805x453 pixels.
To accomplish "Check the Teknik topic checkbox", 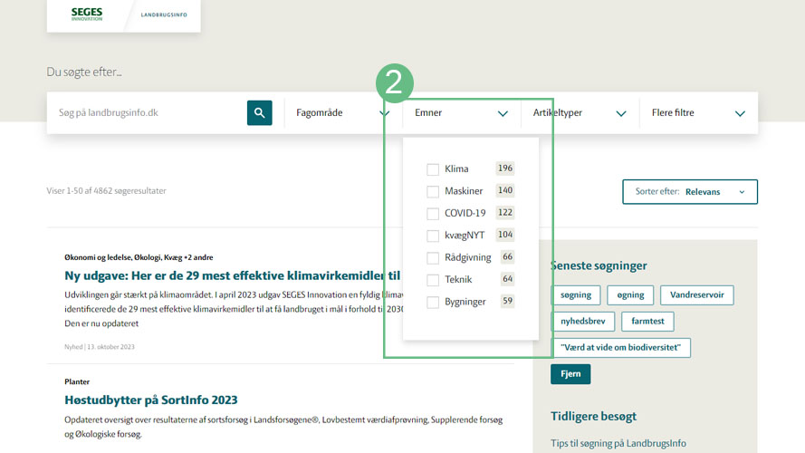I will point(433,280).
